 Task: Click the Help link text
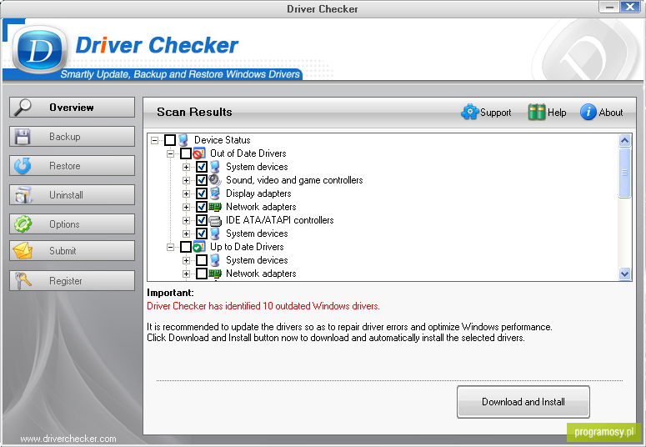pyautogui.click(x=557, y=113)
